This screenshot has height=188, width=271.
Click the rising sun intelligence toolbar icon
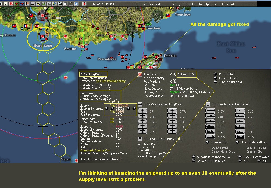(x=11, y=4)
